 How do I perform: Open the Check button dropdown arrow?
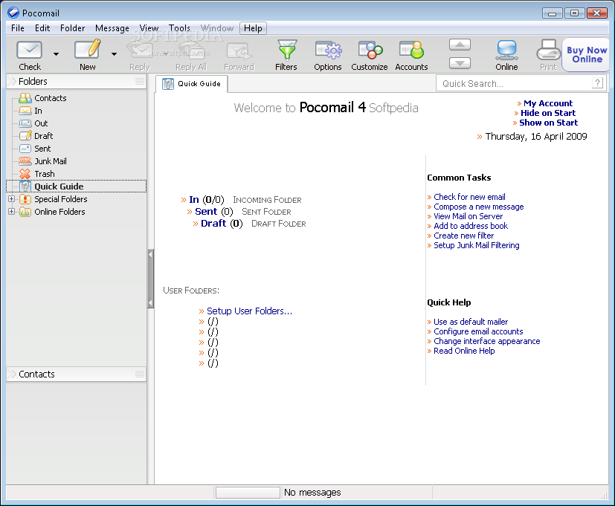[x=56, y=54]
